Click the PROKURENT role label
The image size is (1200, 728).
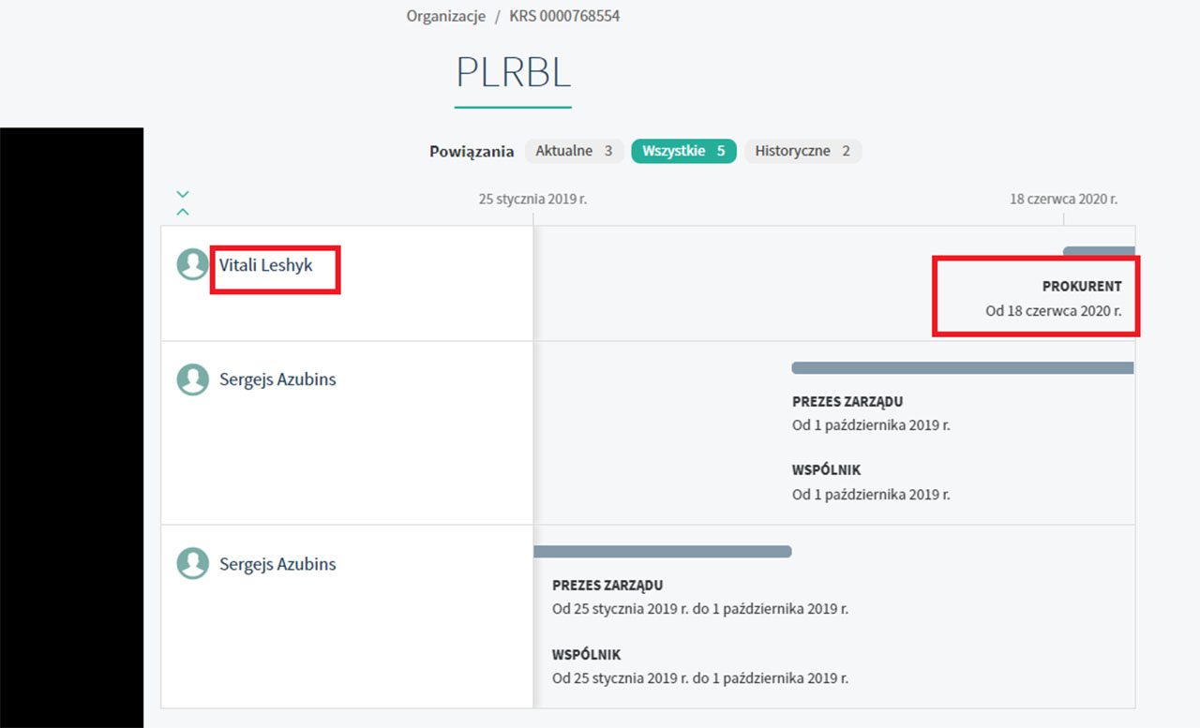pyautogui.click(x=1082, y=287)
